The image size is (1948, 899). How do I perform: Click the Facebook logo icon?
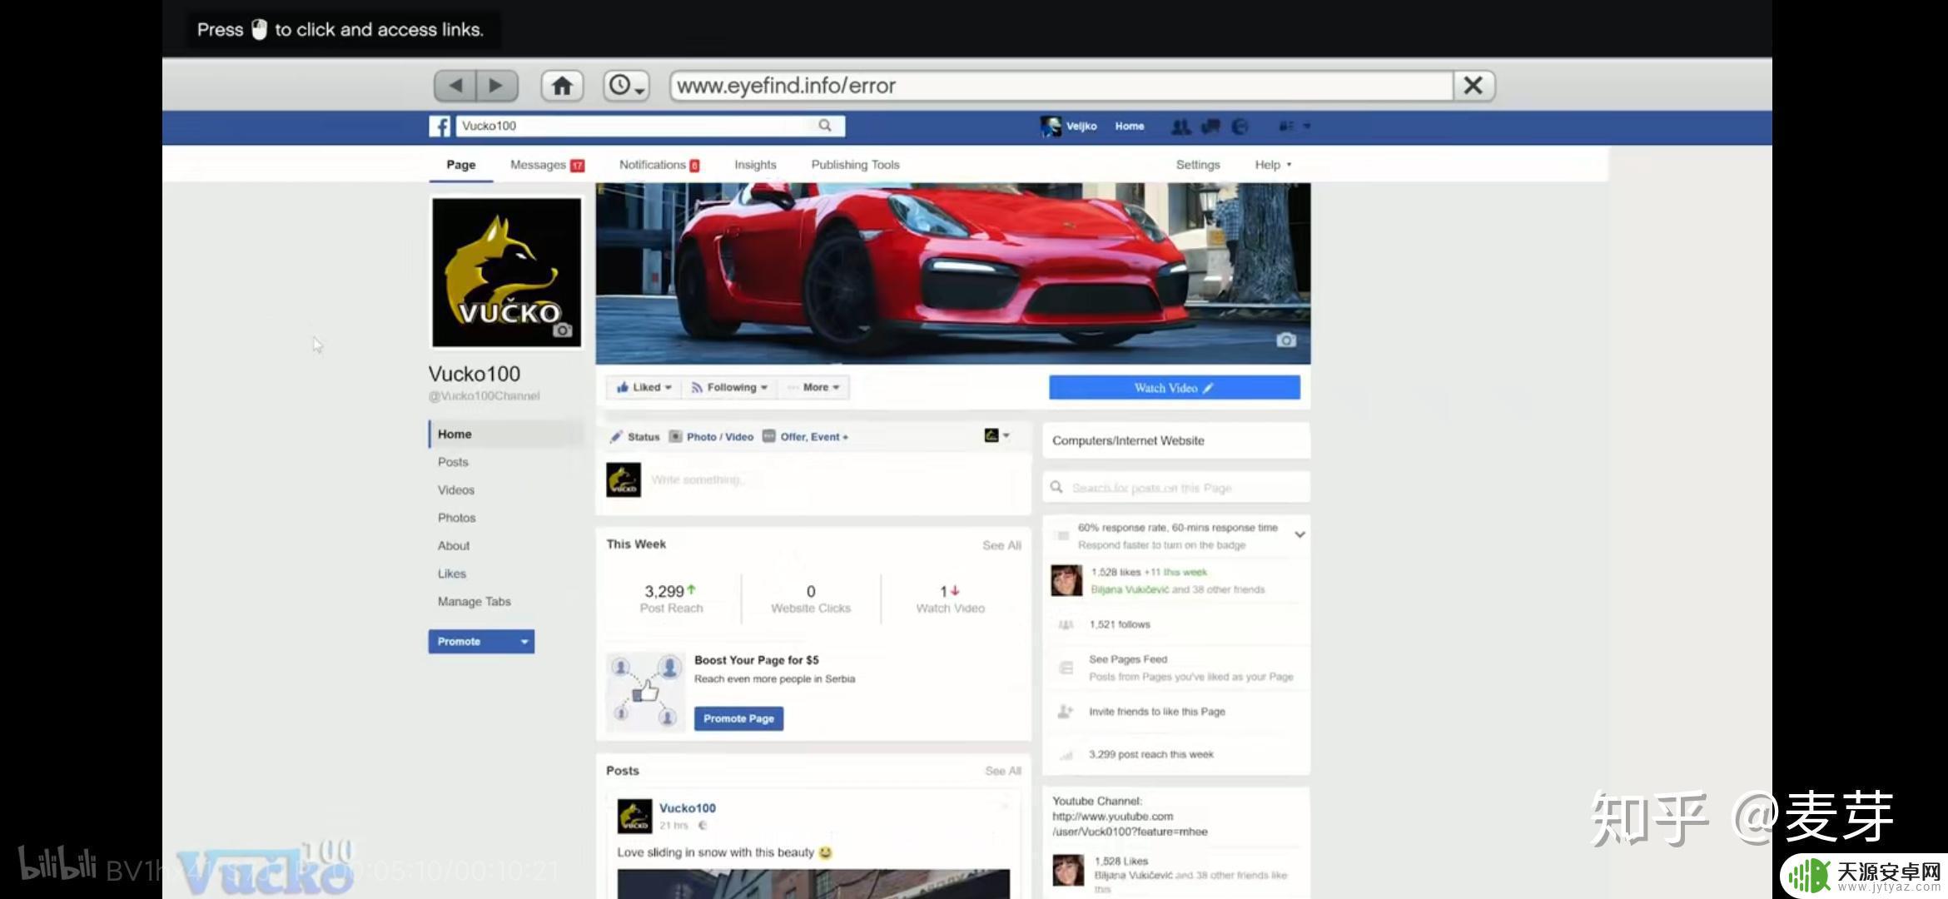click(440, 126)
